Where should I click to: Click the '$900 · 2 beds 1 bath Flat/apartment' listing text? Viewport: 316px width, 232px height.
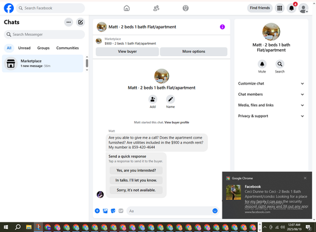point(130,43)
